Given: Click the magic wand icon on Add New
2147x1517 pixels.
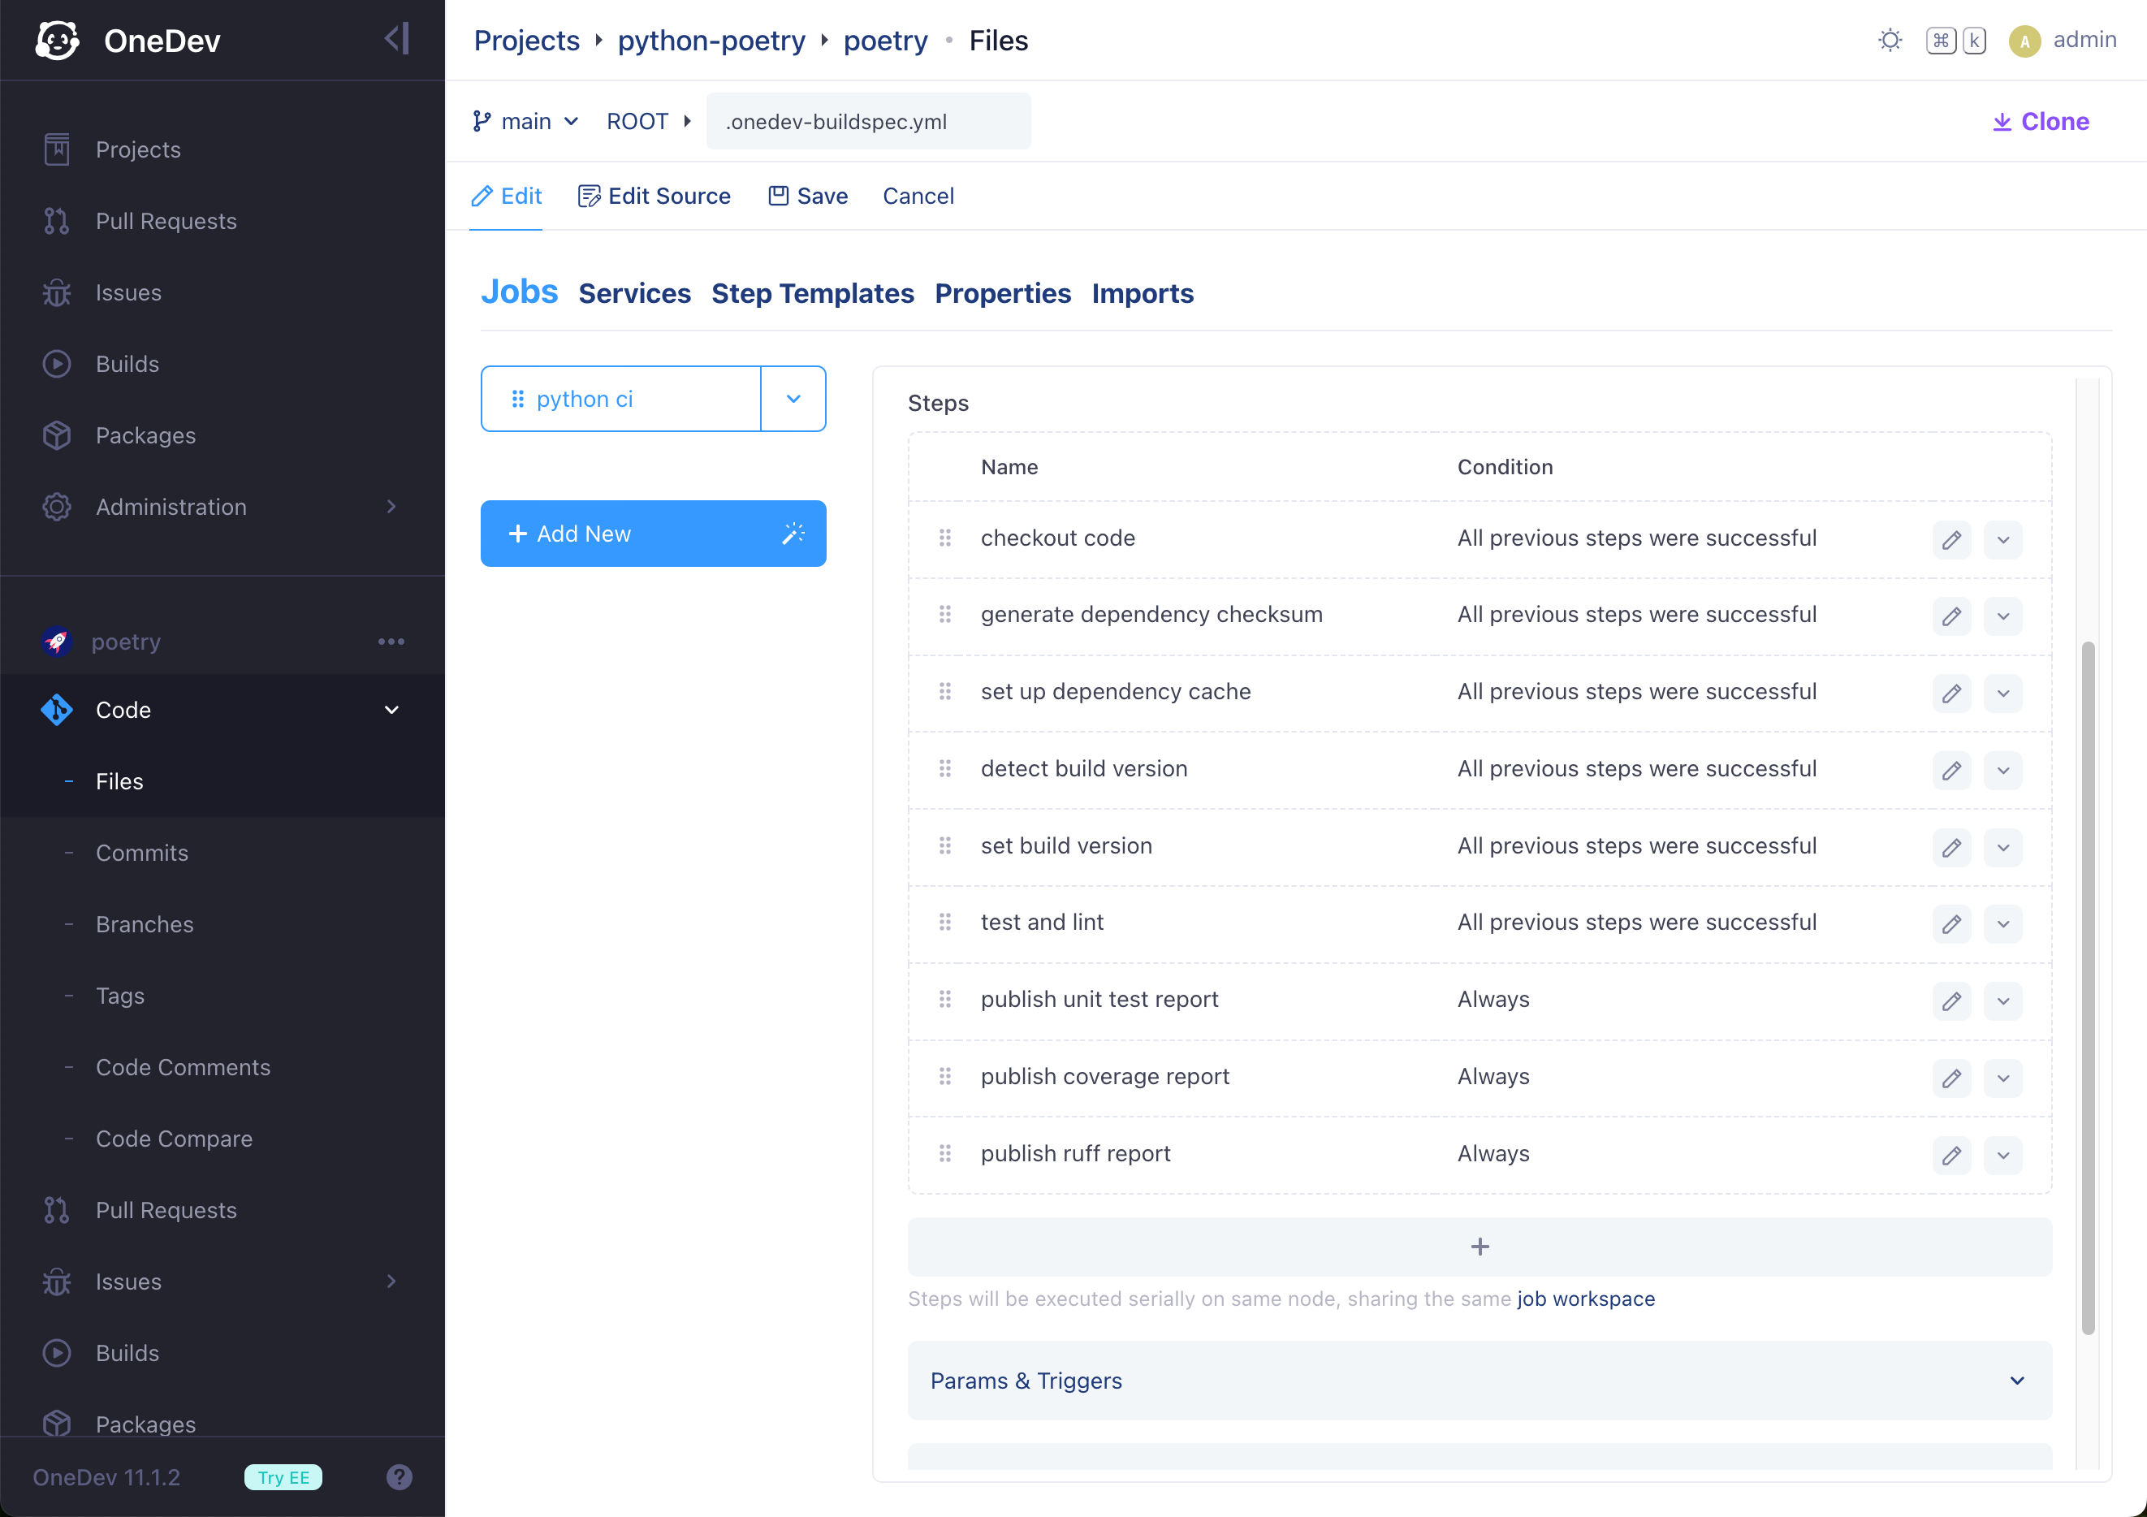Looking at the screenshot, I should click(x=793, y=533).
